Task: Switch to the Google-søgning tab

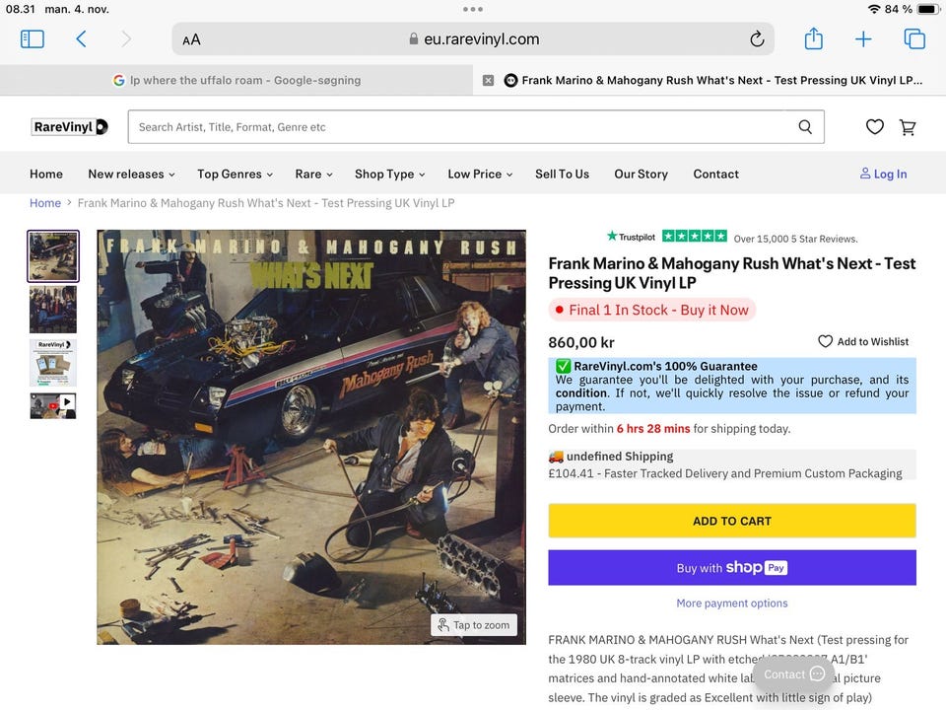Action: pyautogui.click(x=236, y=80)
